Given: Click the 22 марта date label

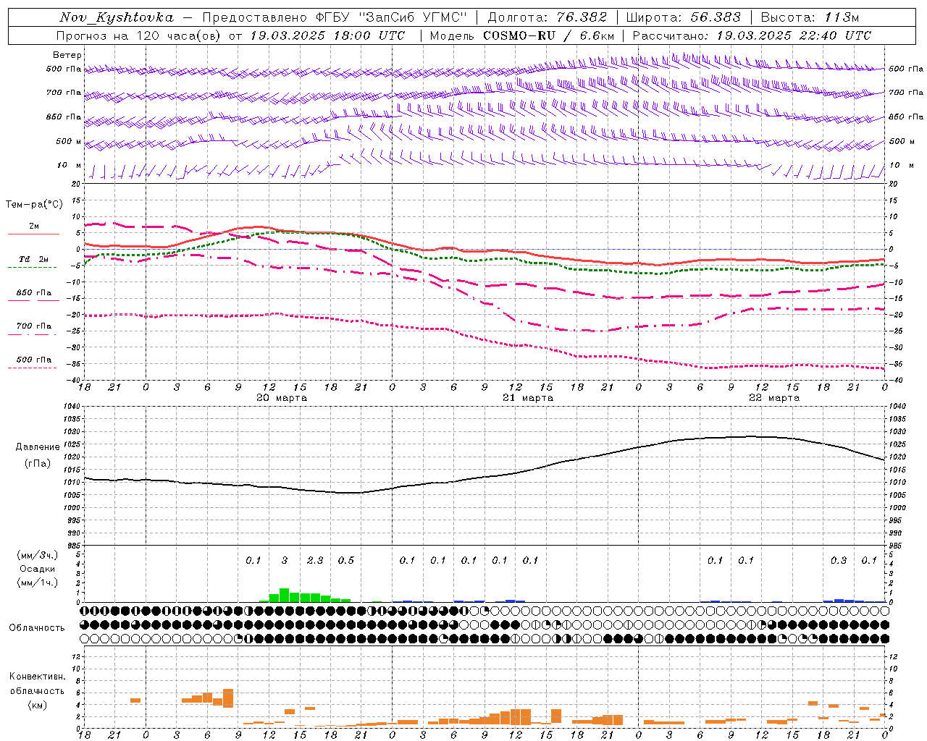Looking at the screenshot, I should [774, 397].
